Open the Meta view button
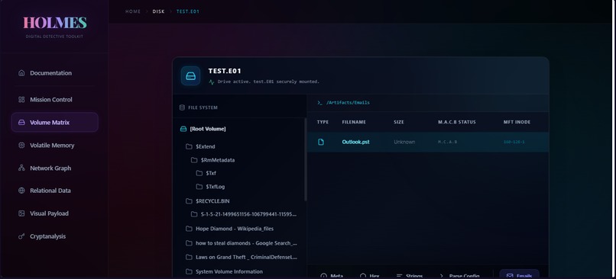This screenshot has height=279, width=616. click(332, 275)
